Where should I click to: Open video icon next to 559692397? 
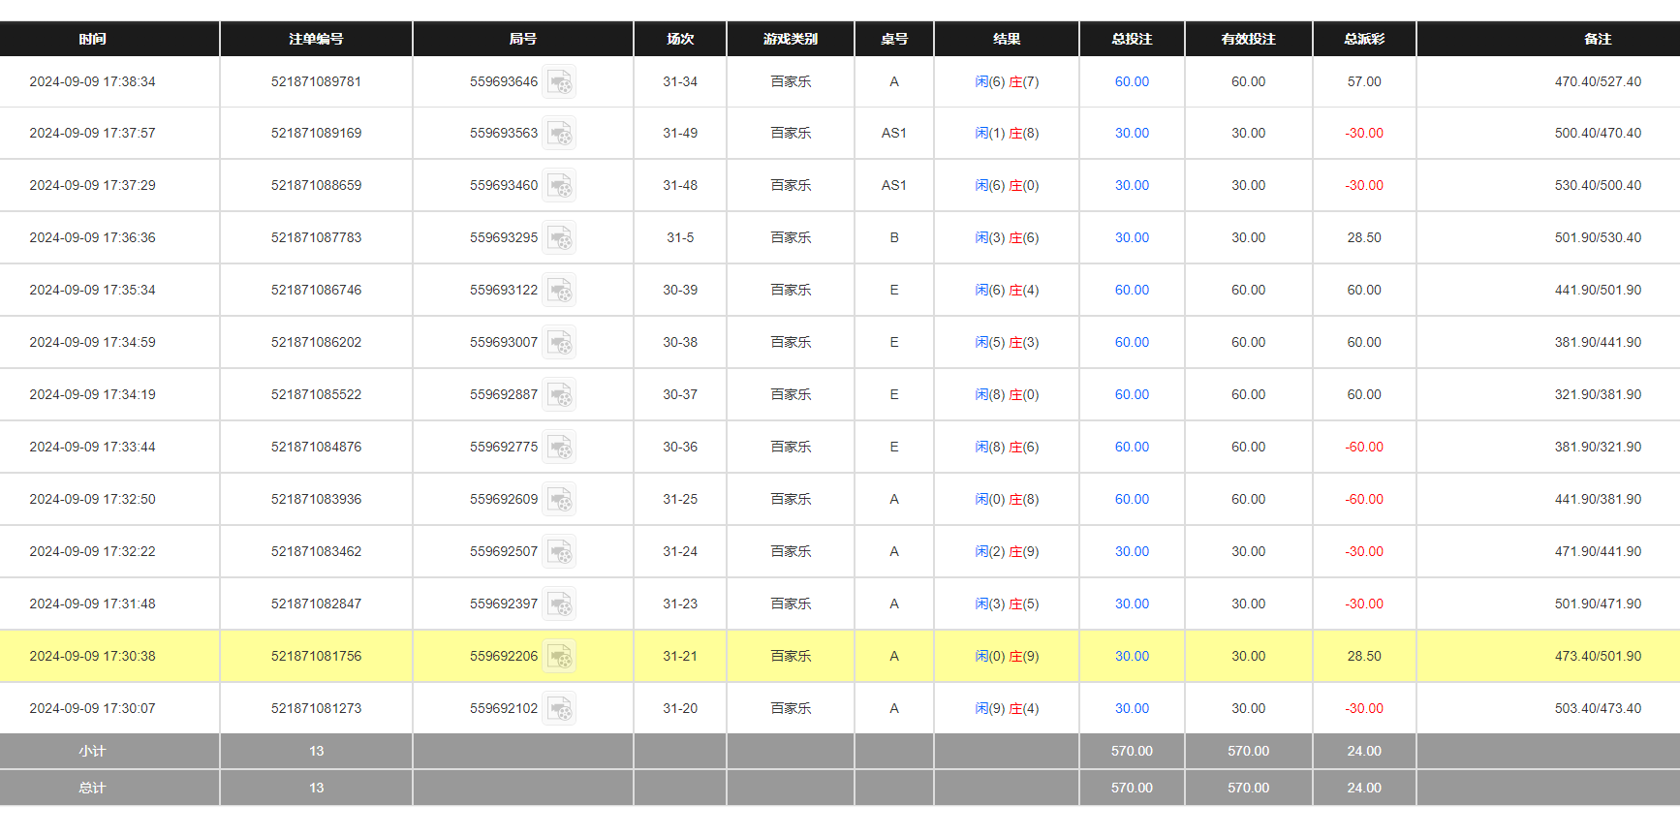559,604
